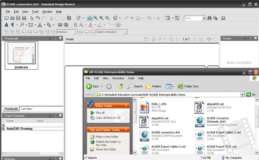259x160 pixels.
Task: Click the 036b_1.JPG image file icon
Action: 144,107
